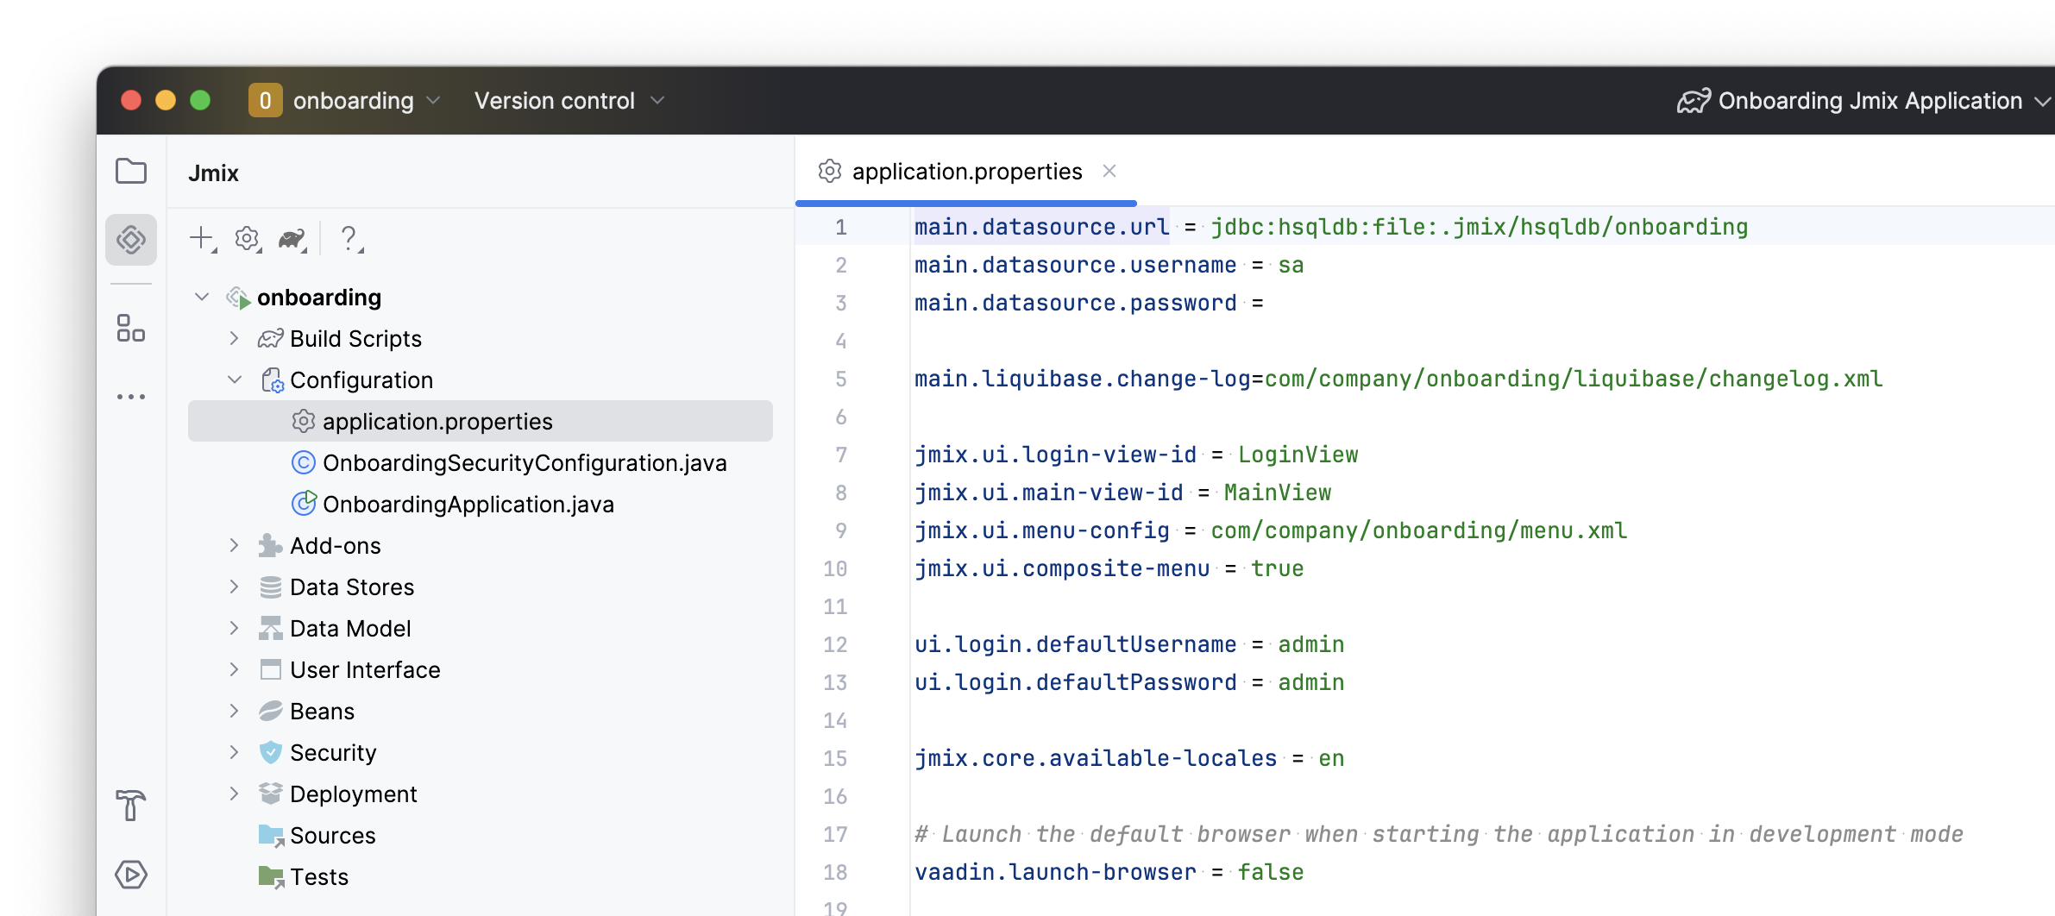The image size is (2055, 916).
Task: Open the Structure tool window icon
Action: (131, 329)
